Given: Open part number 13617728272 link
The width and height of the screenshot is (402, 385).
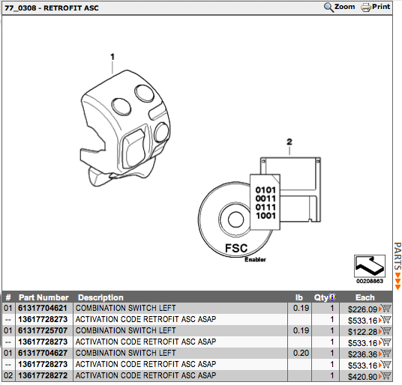Looking at the screenshot, I should (x=43, y=375).
